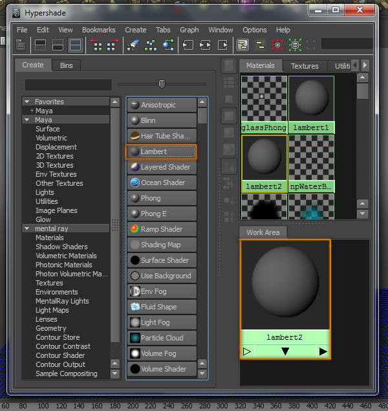Show top tabs only layout button

(x=40, y=45)
